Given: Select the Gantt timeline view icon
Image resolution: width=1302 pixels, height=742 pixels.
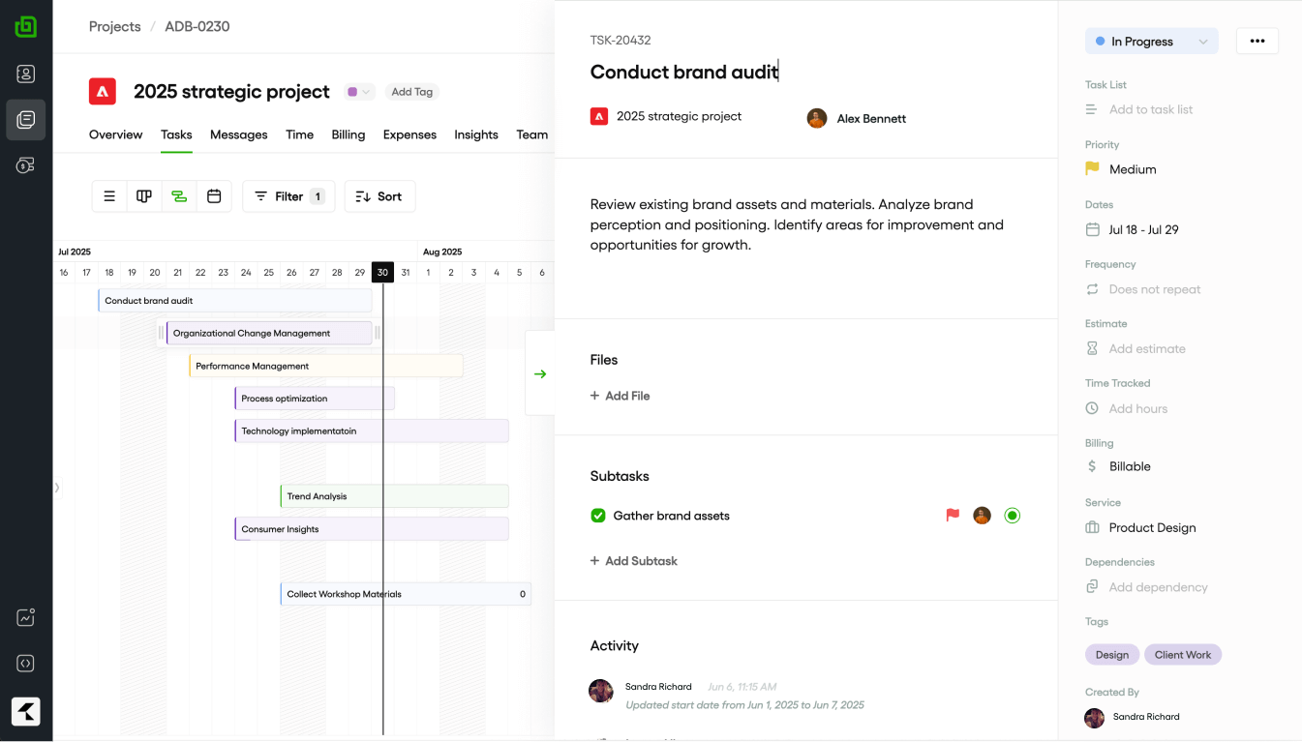Looking at the screenshot, I should coord(179,196).
